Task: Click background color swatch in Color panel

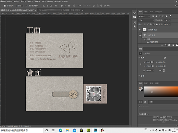Action: pyautogui.click(x=142, y=90)
